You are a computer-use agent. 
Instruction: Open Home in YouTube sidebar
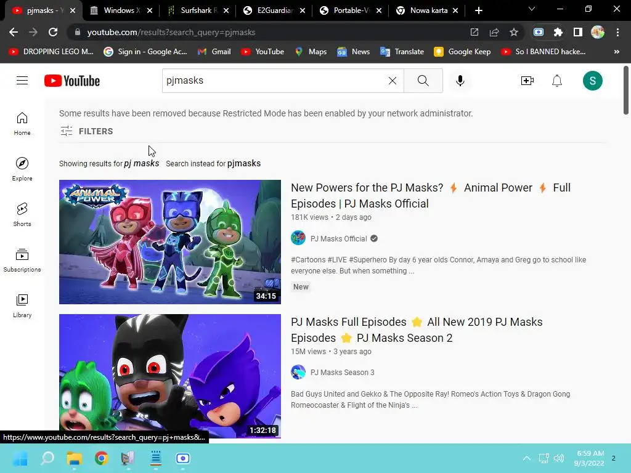point(22,123)
